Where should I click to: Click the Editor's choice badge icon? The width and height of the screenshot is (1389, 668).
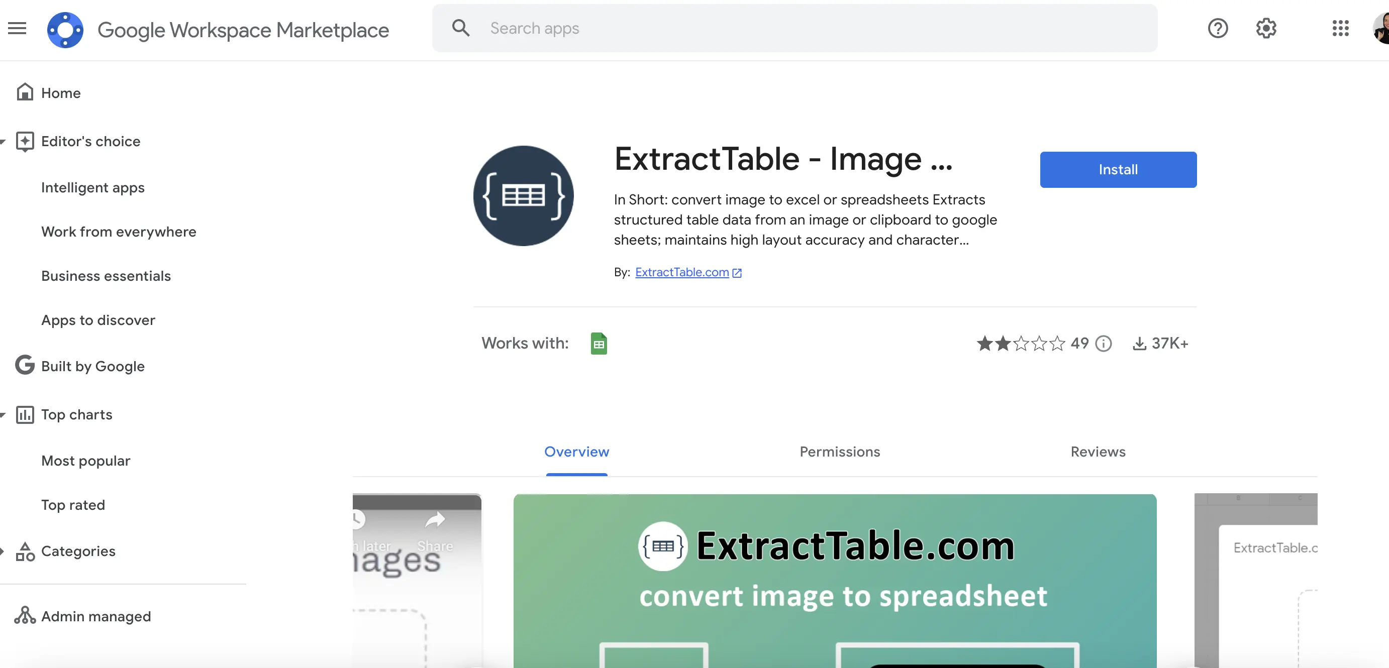pos(25,141)
